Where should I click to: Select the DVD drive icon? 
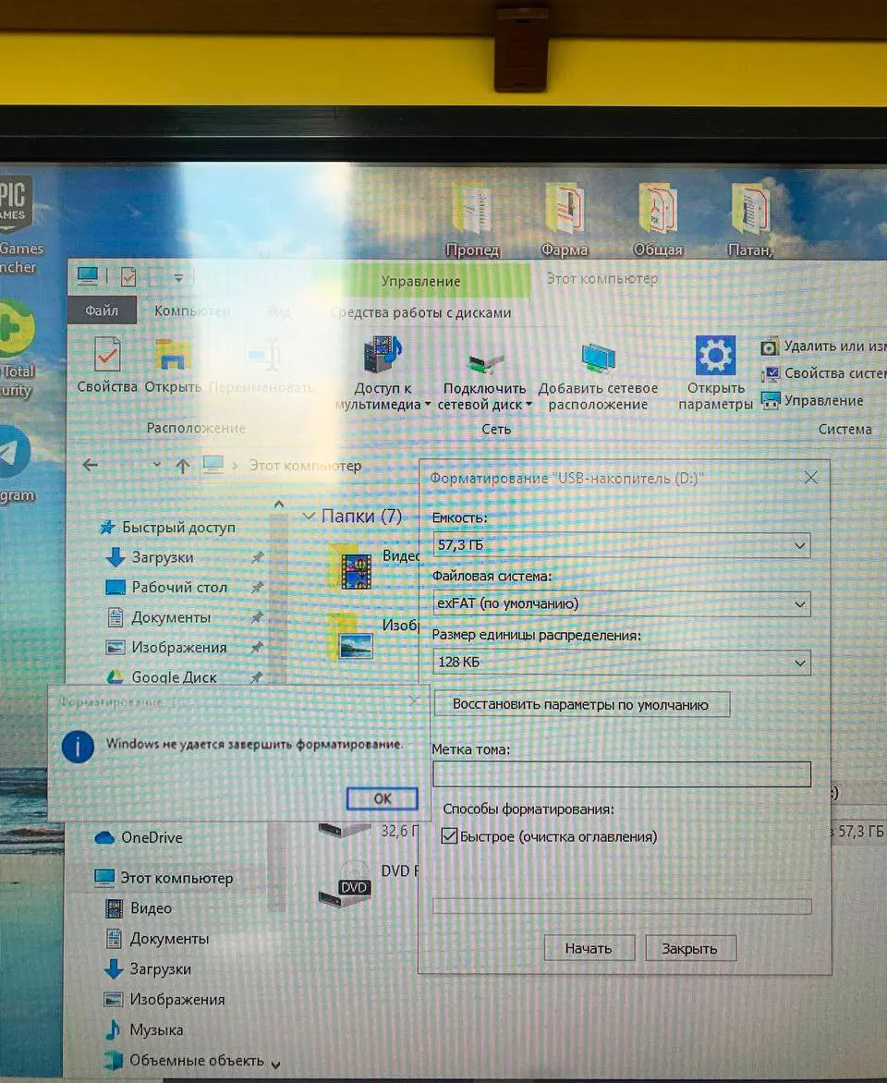346,882
